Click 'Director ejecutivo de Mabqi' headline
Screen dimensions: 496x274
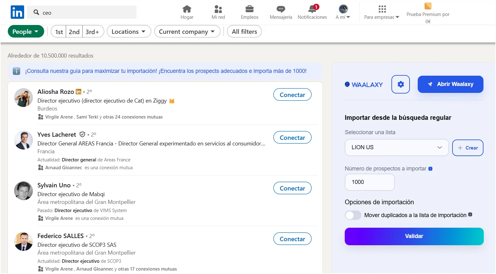[71, 194]
